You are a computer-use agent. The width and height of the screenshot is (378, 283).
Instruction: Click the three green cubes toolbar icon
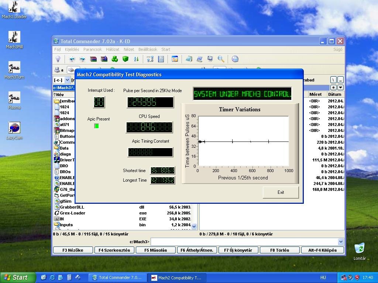(115, 59)
